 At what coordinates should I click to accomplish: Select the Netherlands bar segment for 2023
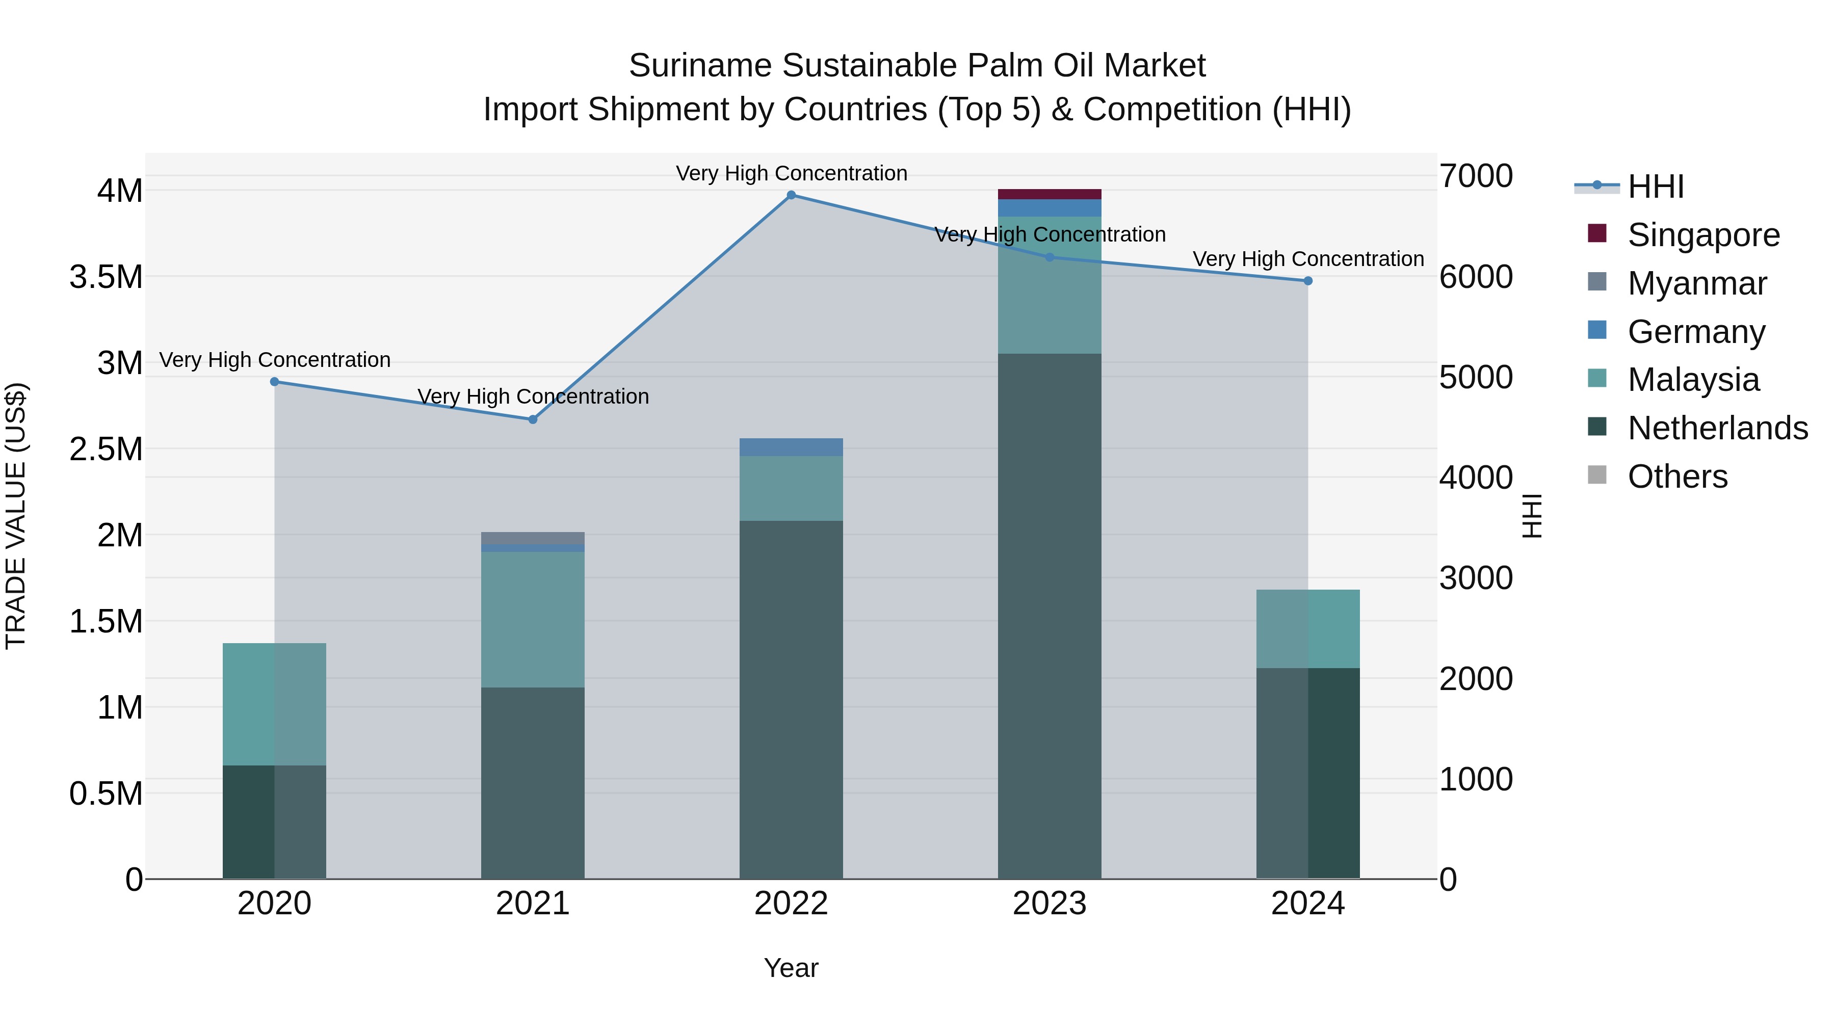[1050, 616]
